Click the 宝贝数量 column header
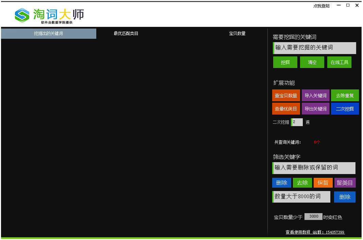363x240 pixels. point(237,34)
